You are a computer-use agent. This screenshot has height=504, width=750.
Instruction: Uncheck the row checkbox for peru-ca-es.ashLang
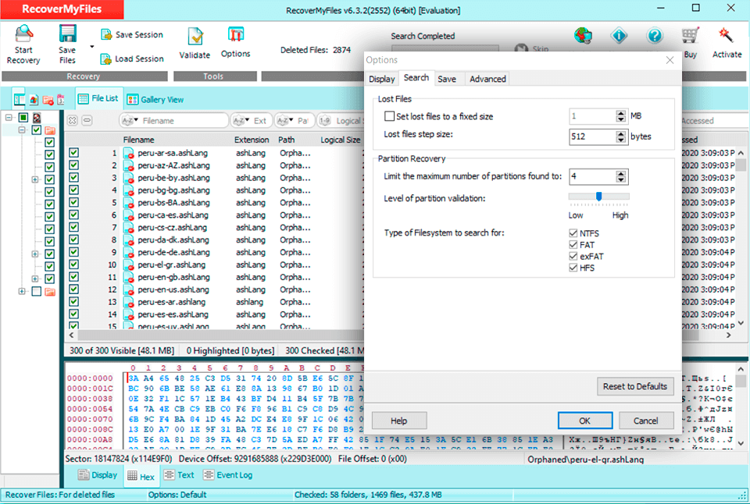tap(73, 215)
